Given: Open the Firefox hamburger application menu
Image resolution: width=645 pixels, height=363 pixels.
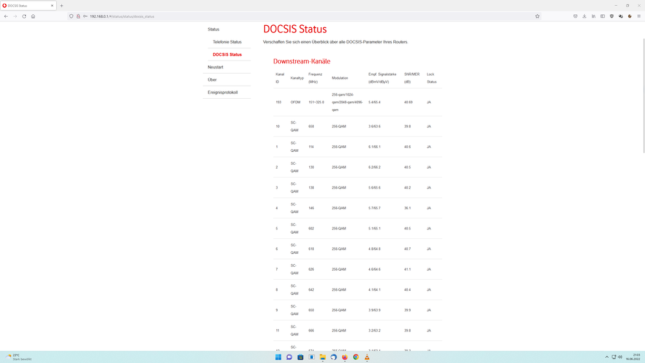Looking at the screenshot, I should point(639,16).
